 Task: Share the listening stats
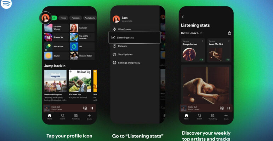(229, 33)
